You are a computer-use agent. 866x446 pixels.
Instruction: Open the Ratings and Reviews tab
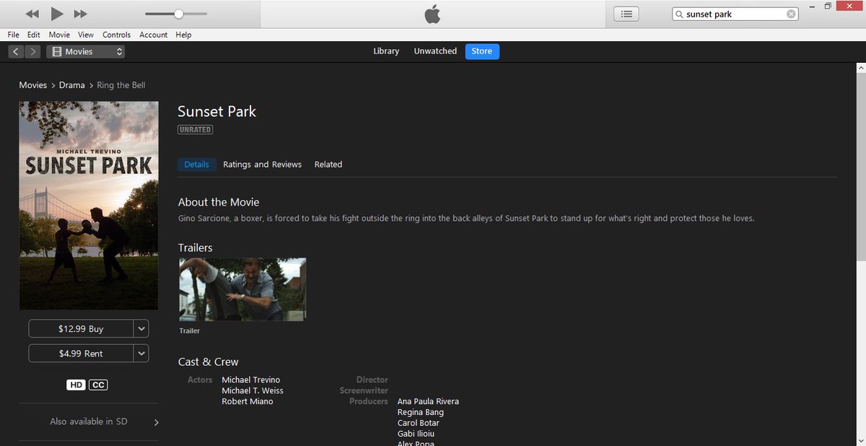(x=263, y=165)
